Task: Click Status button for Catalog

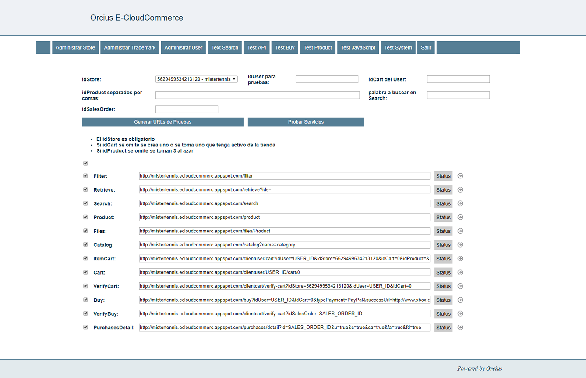Action: (443, 245)
